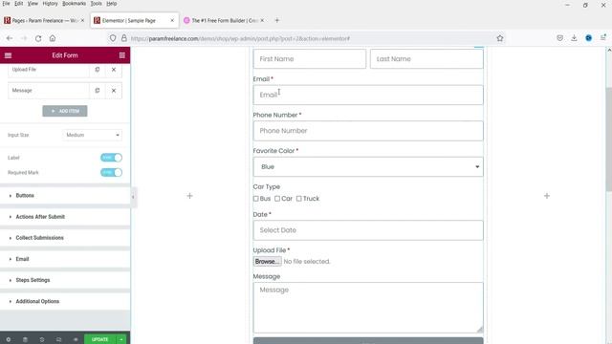The height and width of the screenshot is (344, 612).
Task: Expand the Additional Options section
Action: 65,301
